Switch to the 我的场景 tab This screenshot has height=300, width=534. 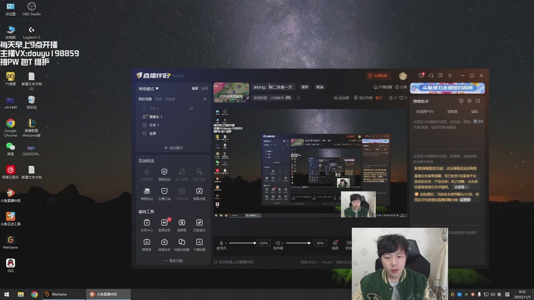click(x=145, y=99)
